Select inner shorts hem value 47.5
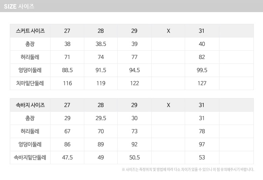The image size is (263, 180). click(67, 157)
